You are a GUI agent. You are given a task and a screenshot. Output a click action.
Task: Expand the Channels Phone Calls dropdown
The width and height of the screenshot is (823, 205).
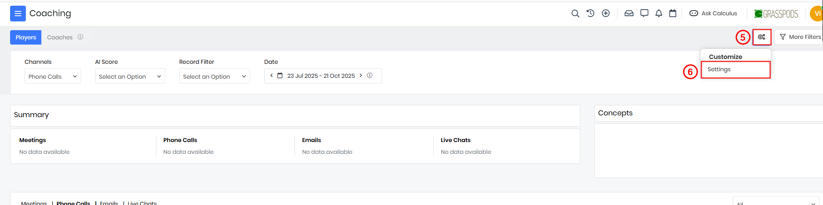coord(53,76)
